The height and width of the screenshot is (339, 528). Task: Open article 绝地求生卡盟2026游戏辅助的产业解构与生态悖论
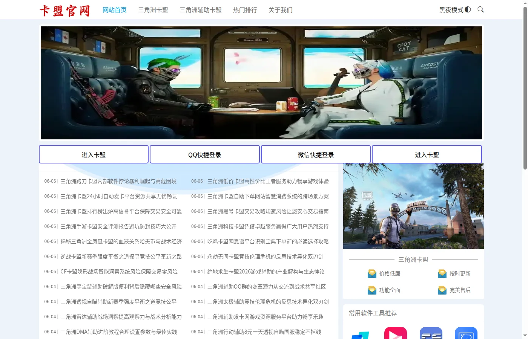[x=266, y=272]
